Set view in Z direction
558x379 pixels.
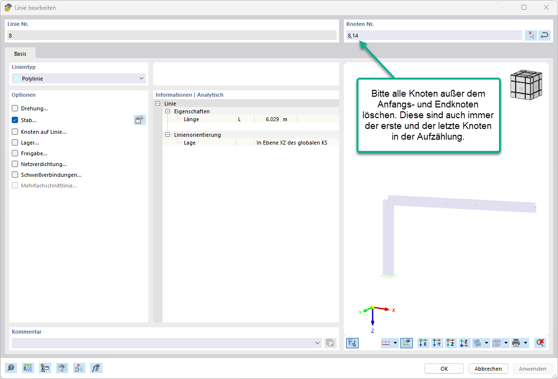(451, 343)
